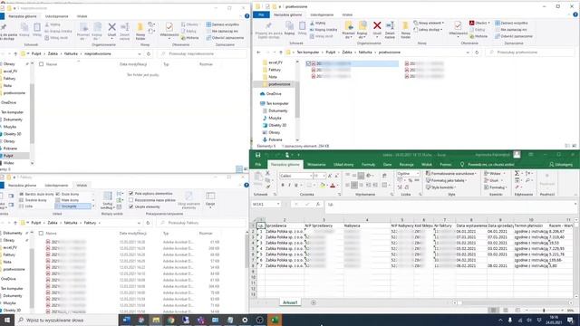580x326 pixels.
Task: Select the Arkusz1 sheet tab
Action: tap(290, 302)
